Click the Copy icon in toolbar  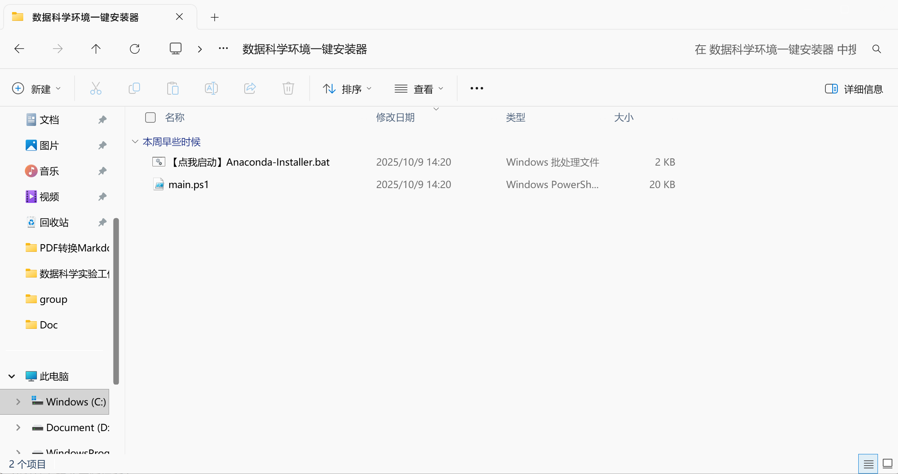(x=134, y=88)
